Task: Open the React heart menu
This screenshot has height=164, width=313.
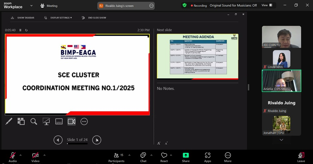Action: (164, 157)
